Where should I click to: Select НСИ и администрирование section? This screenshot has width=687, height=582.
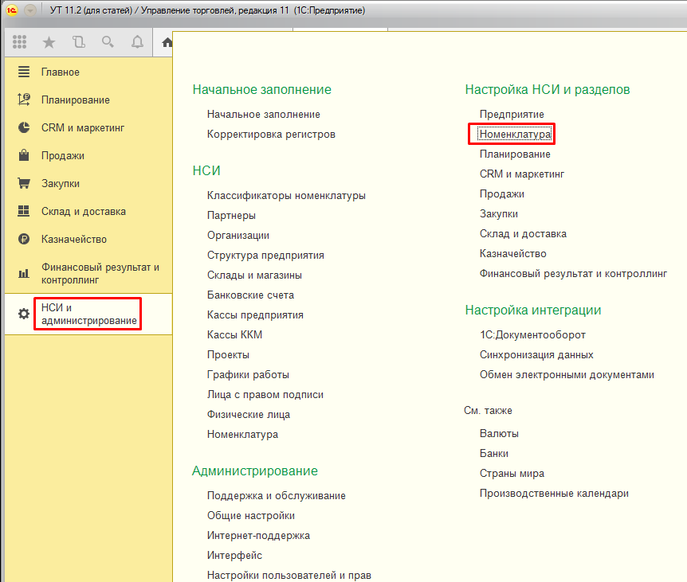pos(88,314)
